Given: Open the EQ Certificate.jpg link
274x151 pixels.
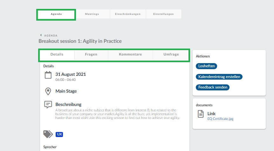Looking at the screenshot, I should pyautogui.click(x=220, y=119).
